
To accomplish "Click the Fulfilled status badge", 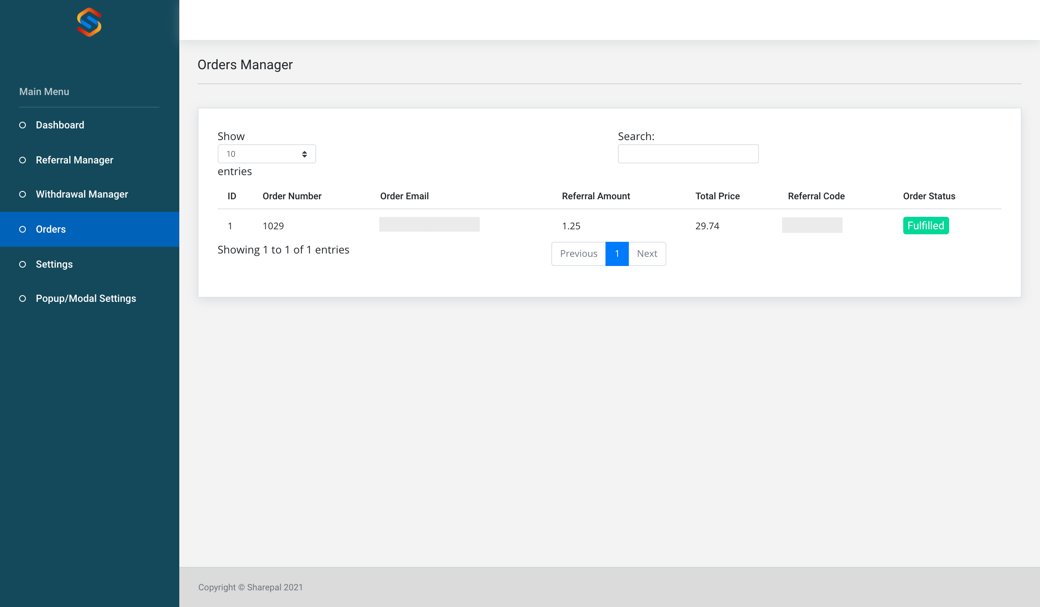I will (925, 226).
